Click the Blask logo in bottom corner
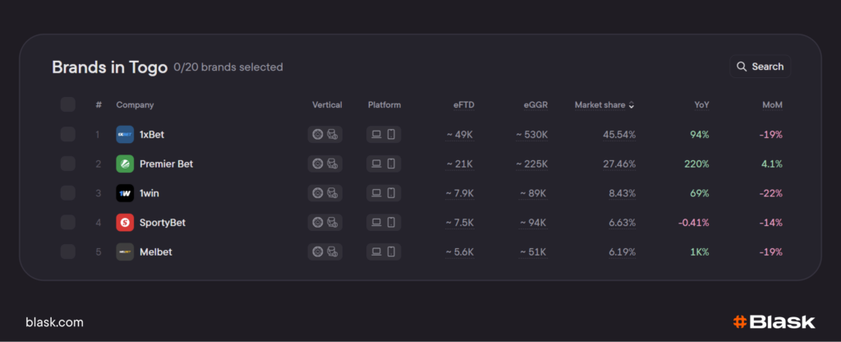 click(774, 322)
